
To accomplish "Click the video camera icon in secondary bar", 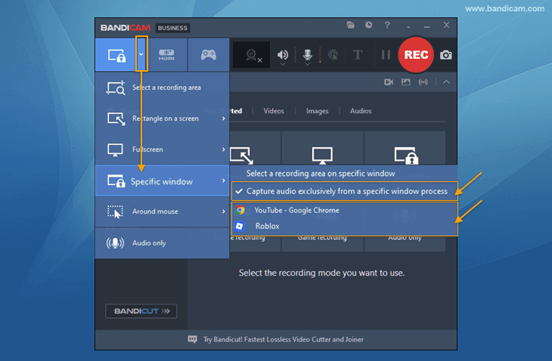I will click(x=389, y=82).
